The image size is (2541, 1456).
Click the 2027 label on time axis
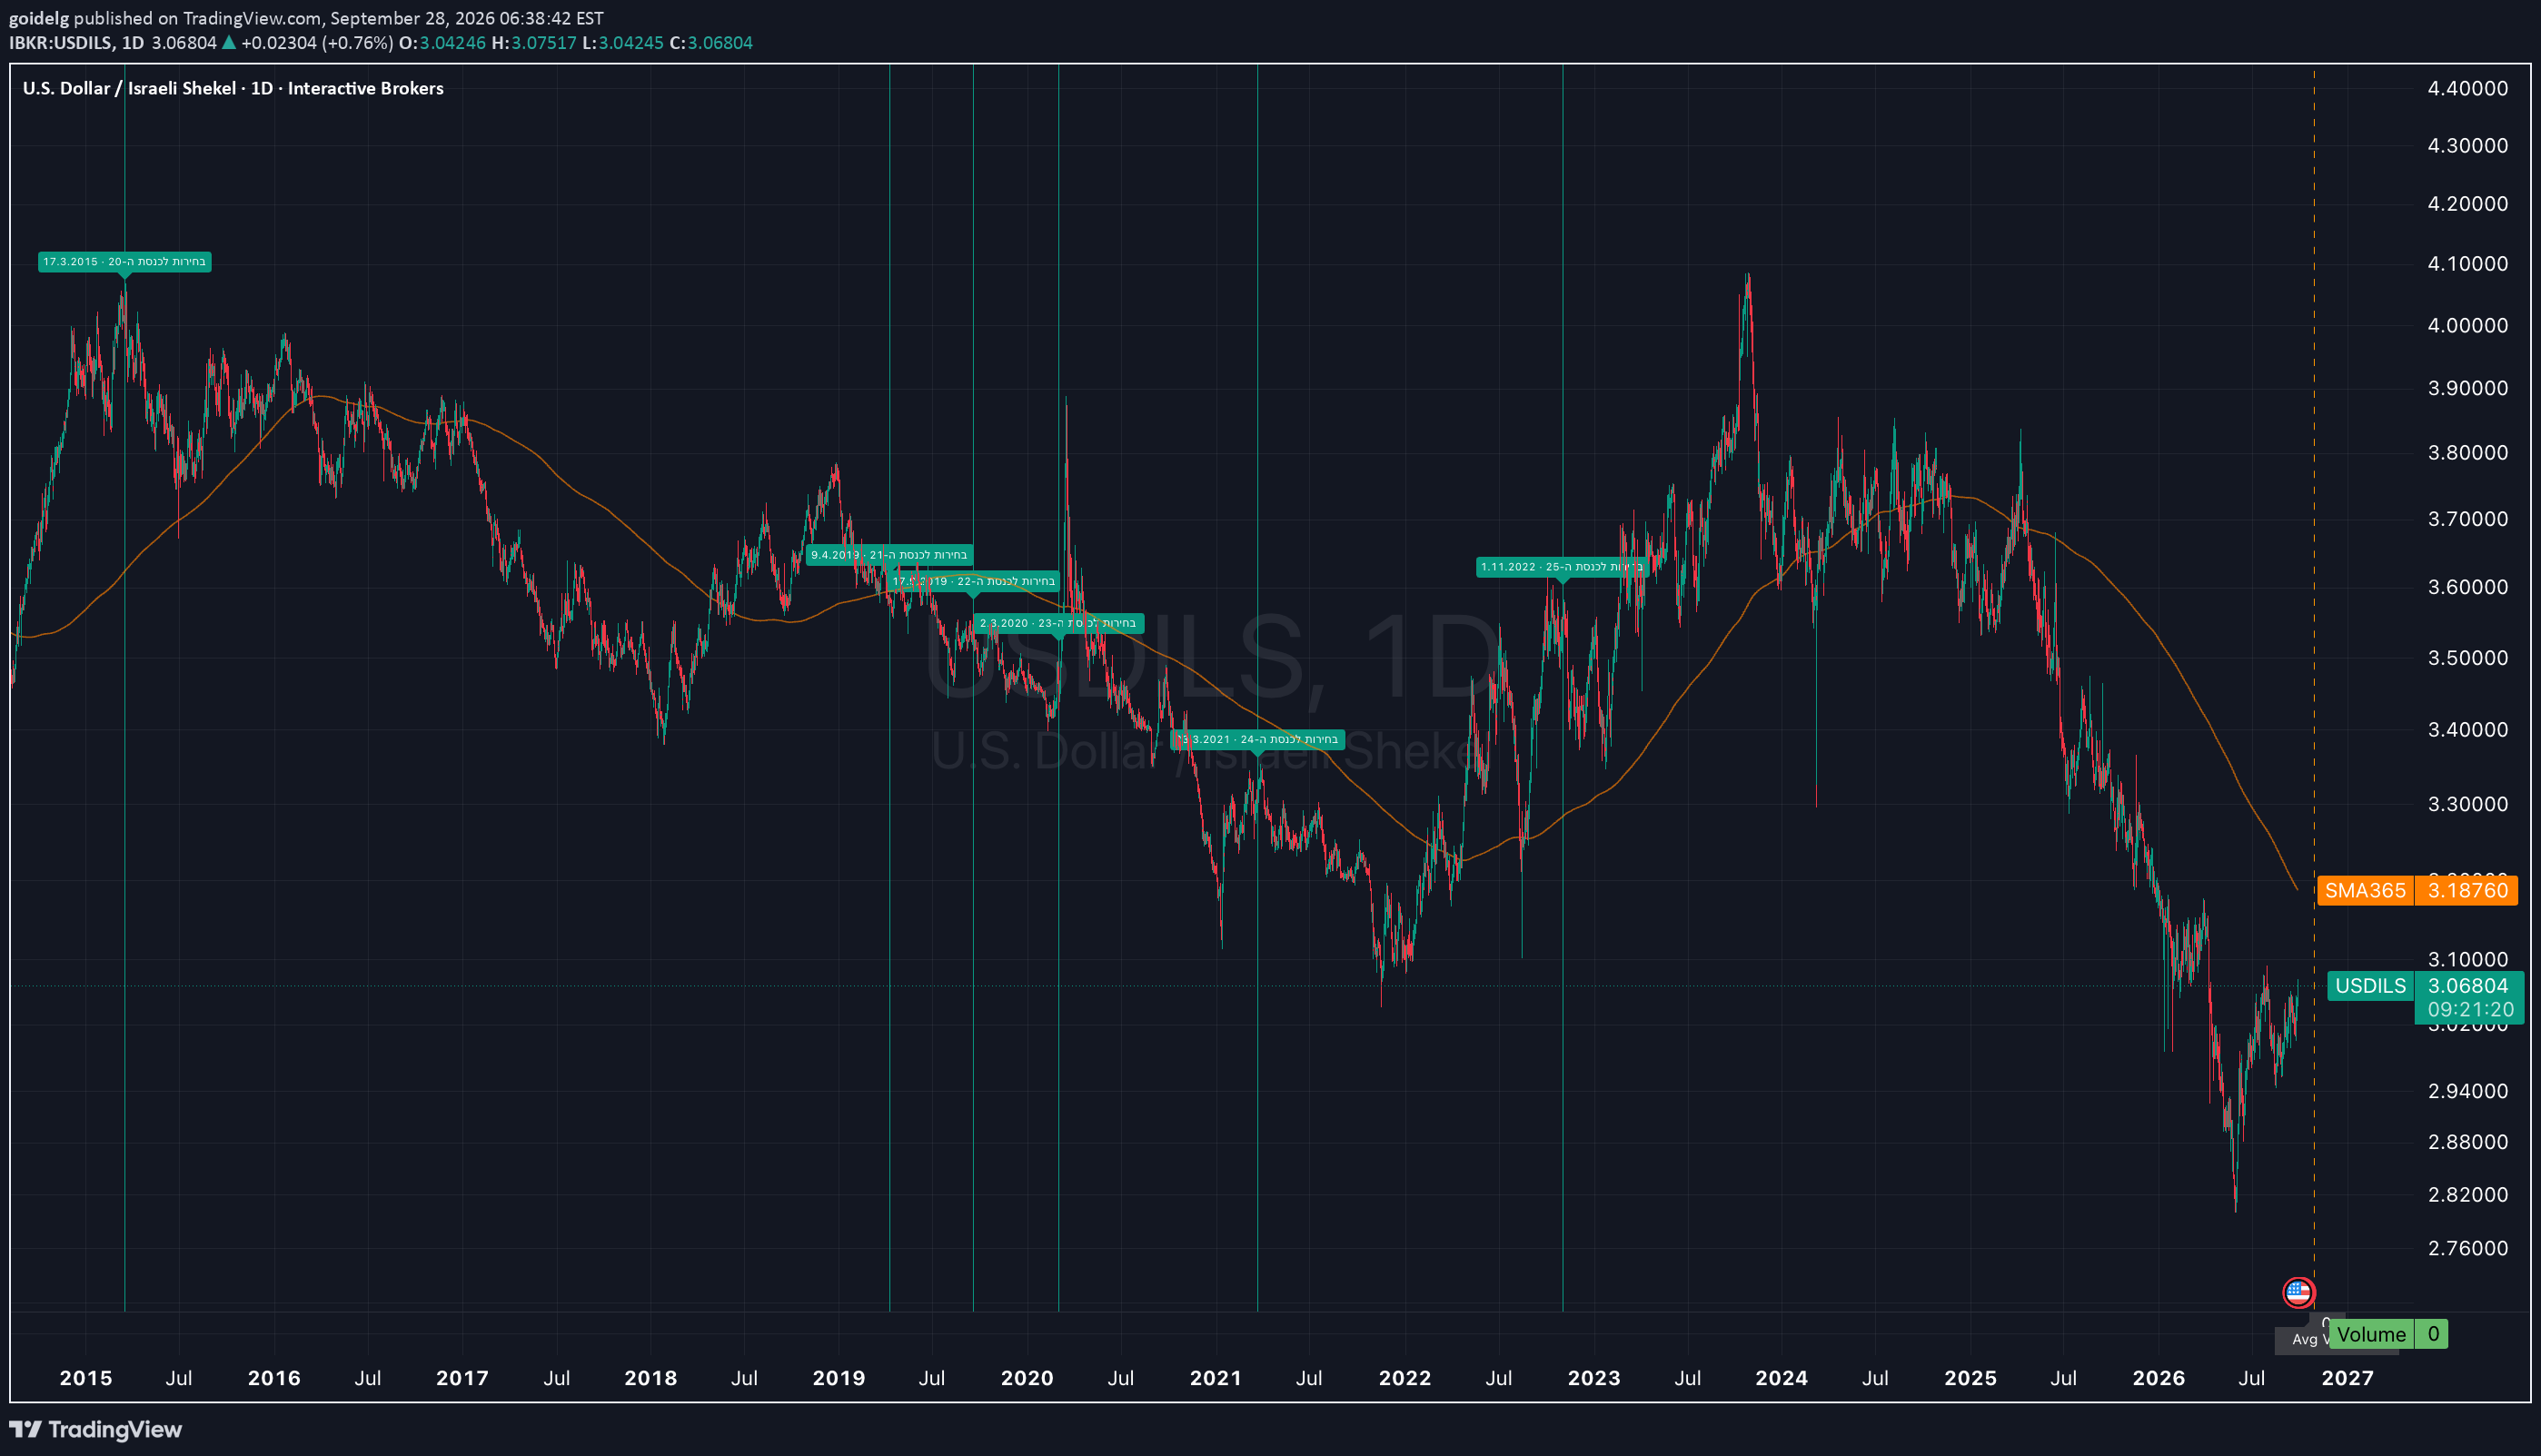(x=2347, y=1378)
